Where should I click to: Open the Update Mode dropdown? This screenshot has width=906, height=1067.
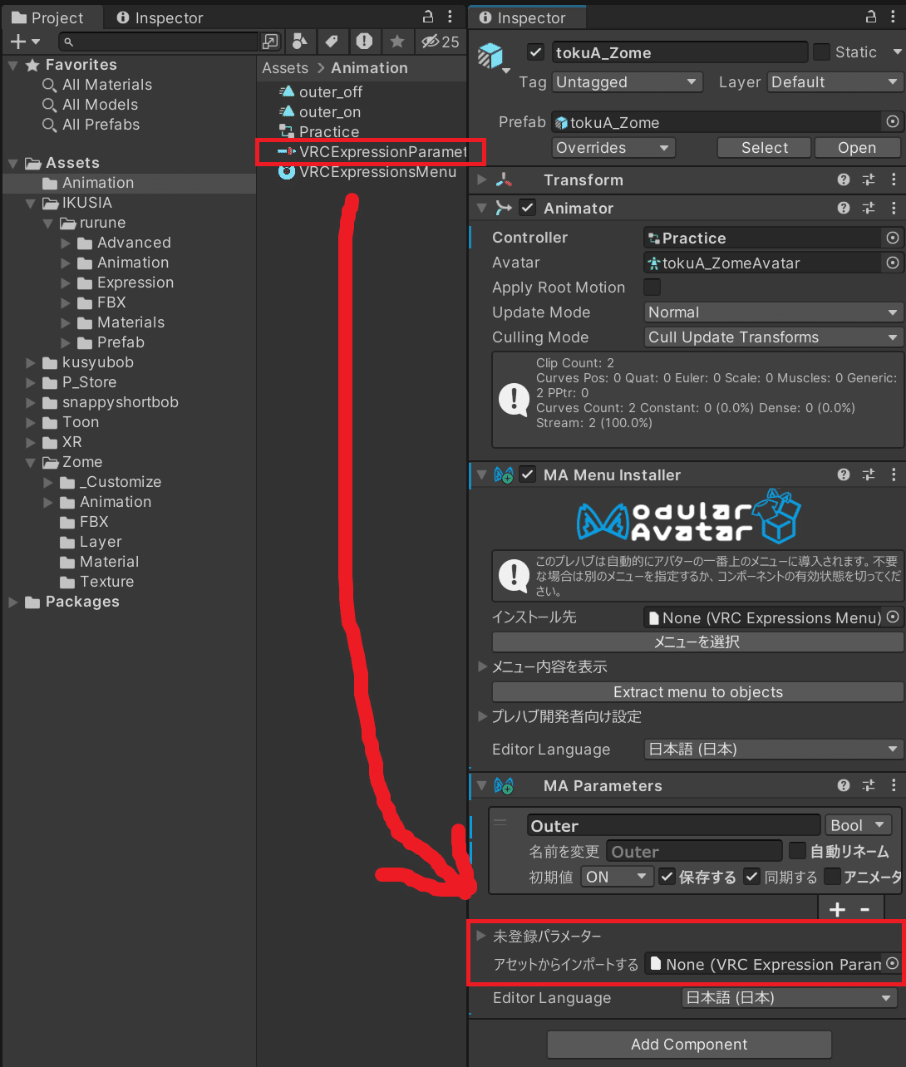click(x=771, y=312)
